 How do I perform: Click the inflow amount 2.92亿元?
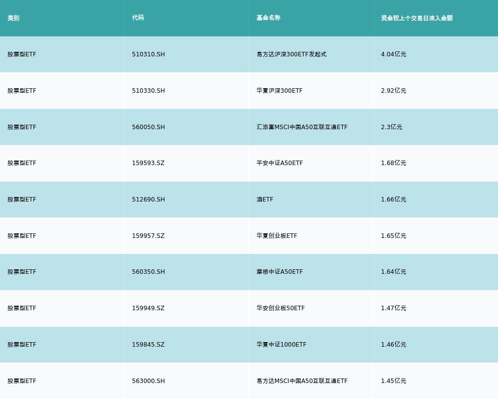point(393,91)
